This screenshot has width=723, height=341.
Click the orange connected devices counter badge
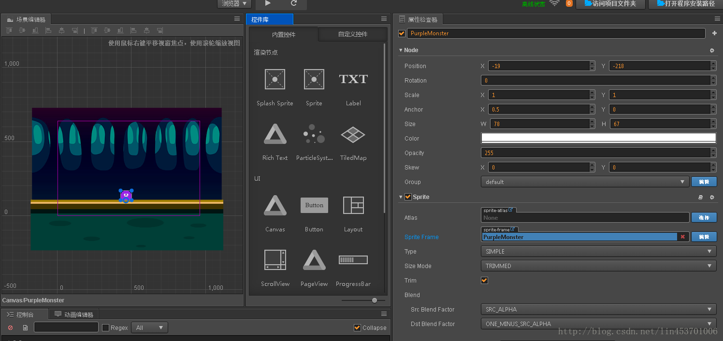[x=569, y=3]
